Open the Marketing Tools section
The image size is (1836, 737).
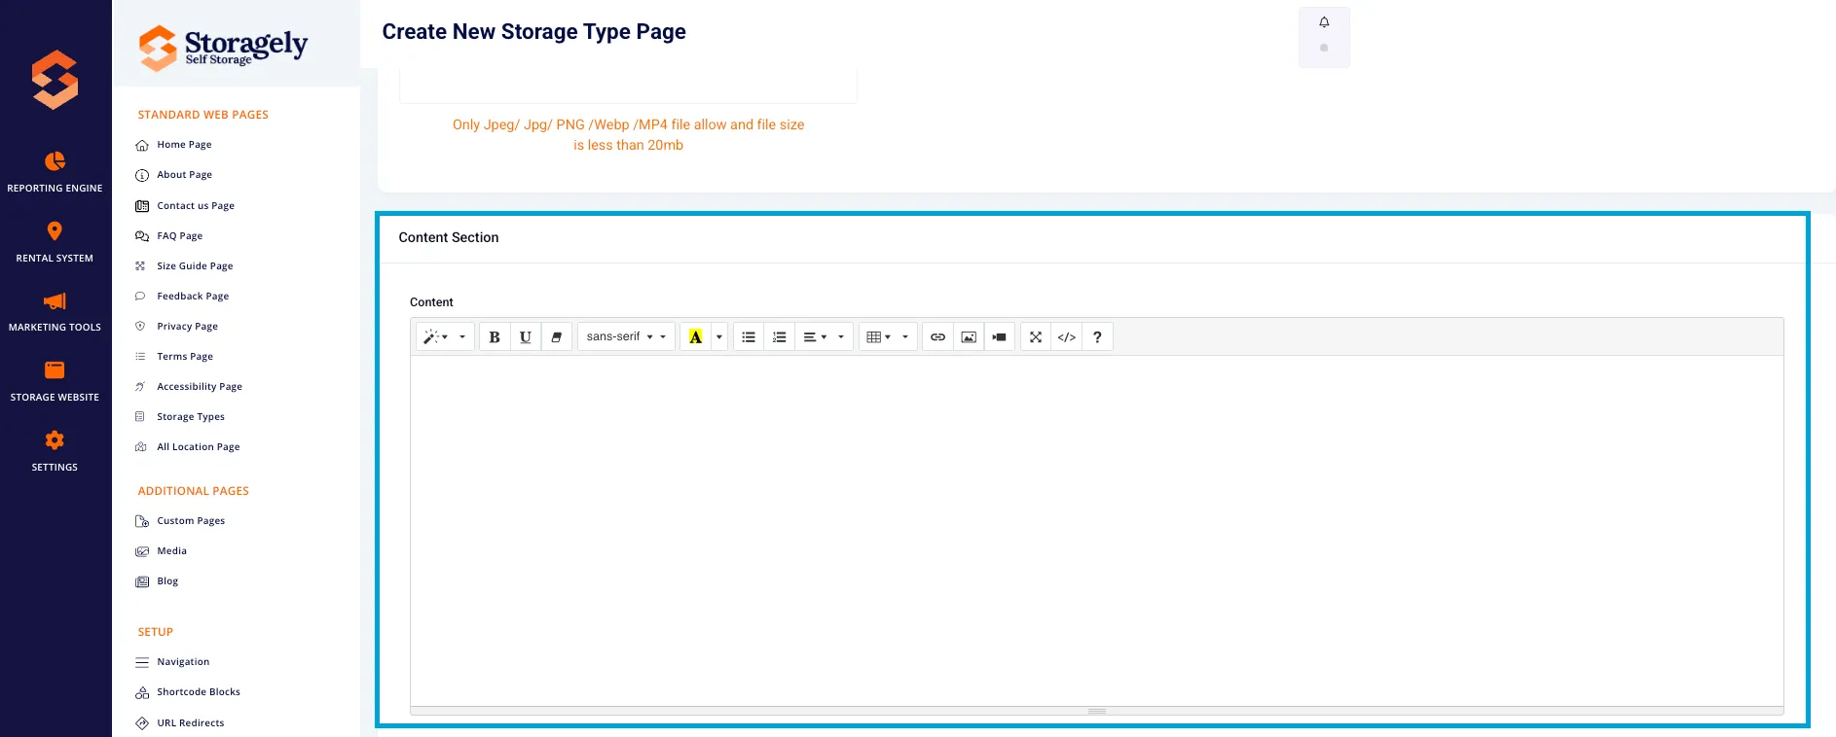[x=55, y=311]
